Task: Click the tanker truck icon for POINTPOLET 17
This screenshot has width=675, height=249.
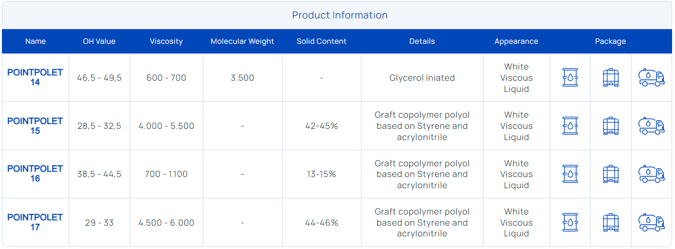Action: click(x=652, y=222)
